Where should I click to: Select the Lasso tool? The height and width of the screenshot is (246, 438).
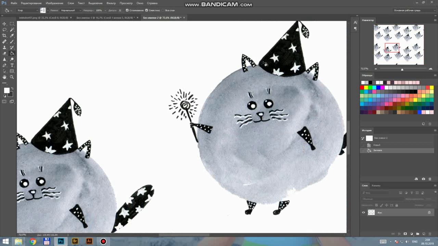click(x=4, y=30)
